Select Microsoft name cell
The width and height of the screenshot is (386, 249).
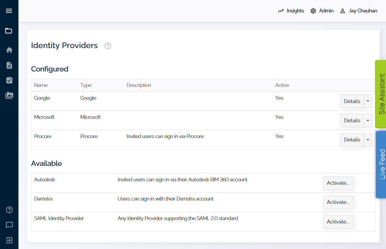click(44, 117)
